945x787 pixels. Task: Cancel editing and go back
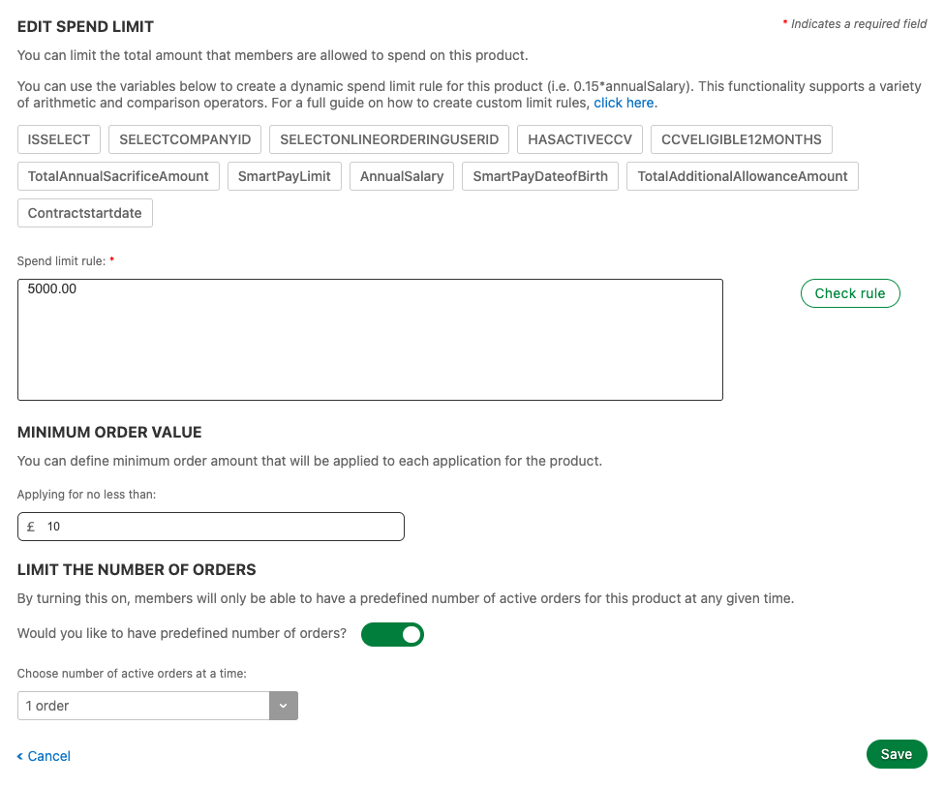click(x=45, y=756)
